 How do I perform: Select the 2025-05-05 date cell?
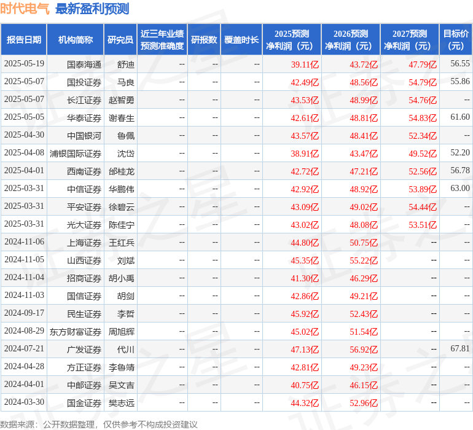[x=24, y=117]
